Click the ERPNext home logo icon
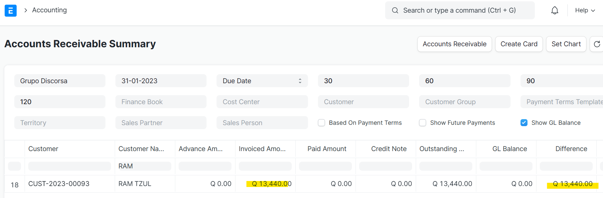This screenshot has height=198, width=603. (11, 11)
